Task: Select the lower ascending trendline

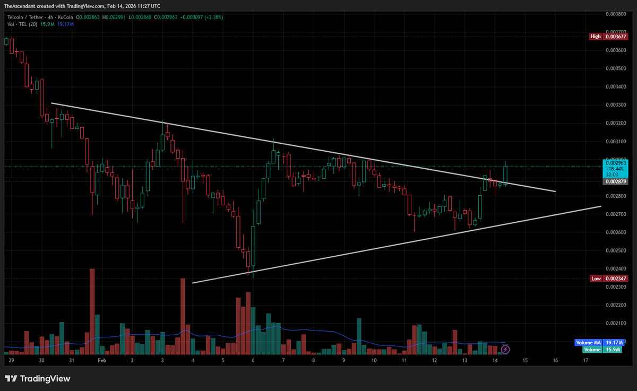Action: click(397, 245)
